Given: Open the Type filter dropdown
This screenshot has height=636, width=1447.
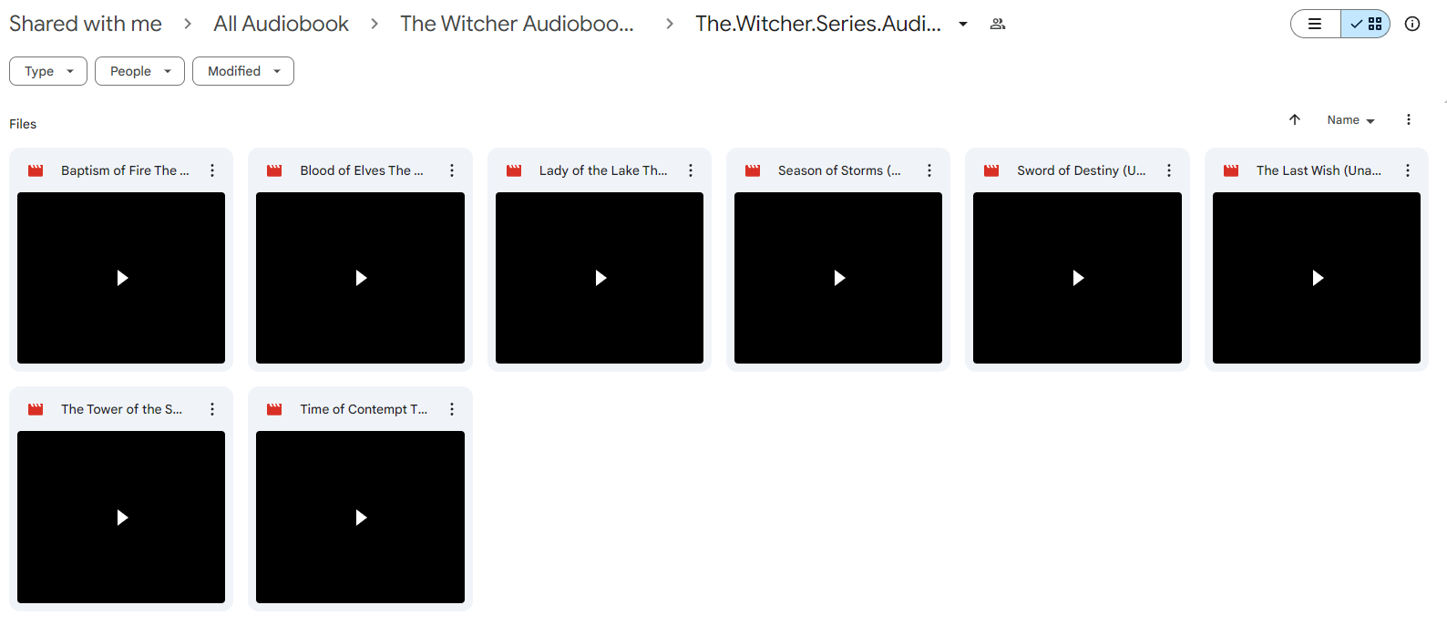Looking at the screenshot, I should click(48, 71).
